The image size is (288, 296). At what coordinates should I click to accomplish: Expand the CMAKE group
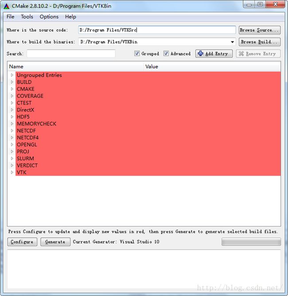point(12,89)
